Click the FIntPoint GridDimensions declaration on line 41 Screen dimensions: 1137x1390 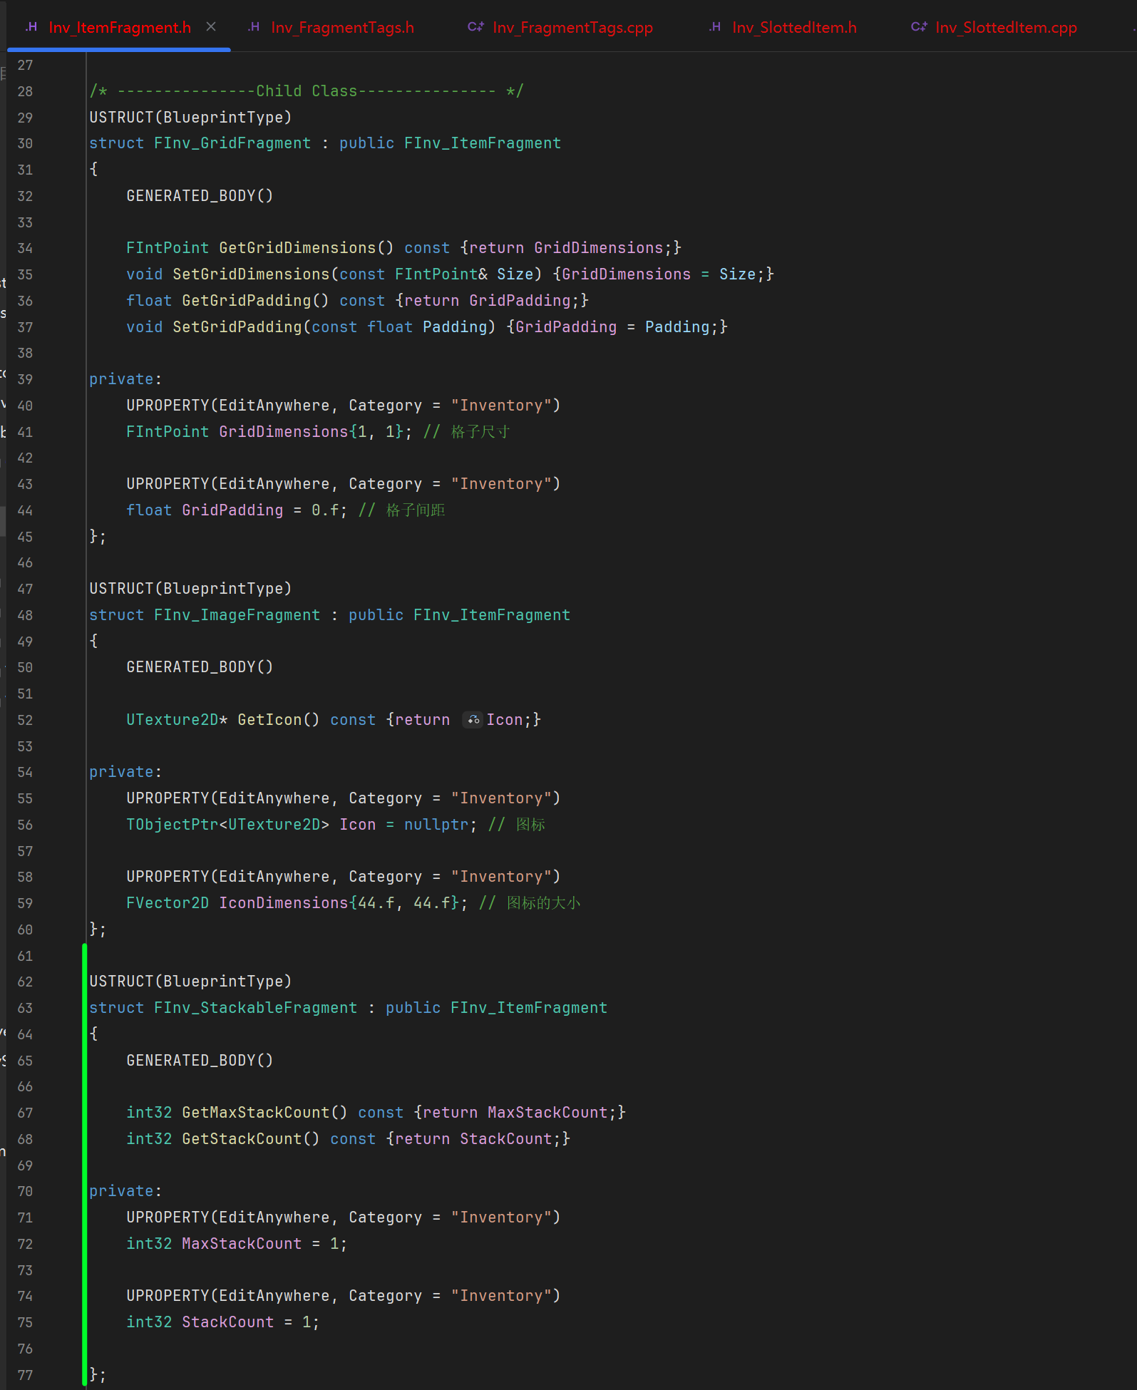tap(269, 432)
